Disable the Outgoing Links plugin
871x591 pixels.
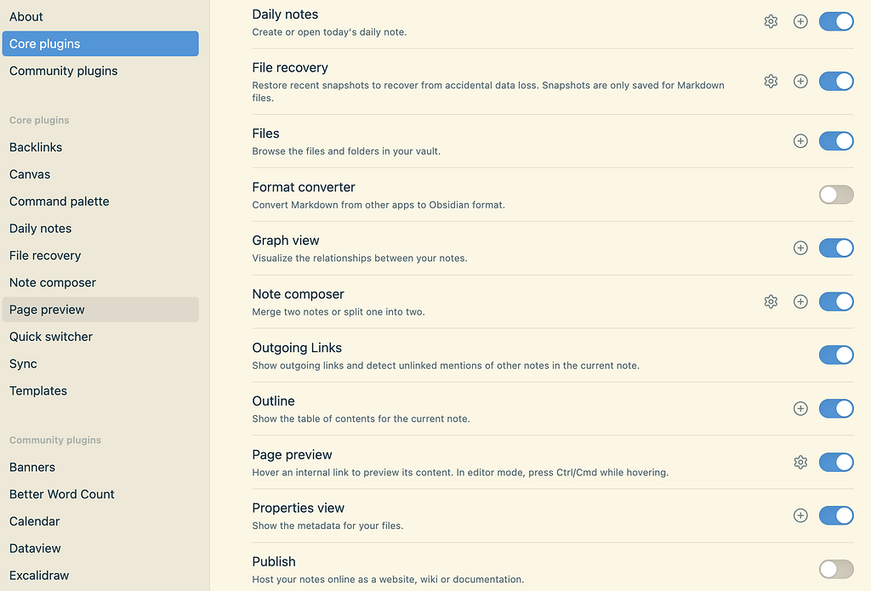pyautogui.click(x=836, y=355)
